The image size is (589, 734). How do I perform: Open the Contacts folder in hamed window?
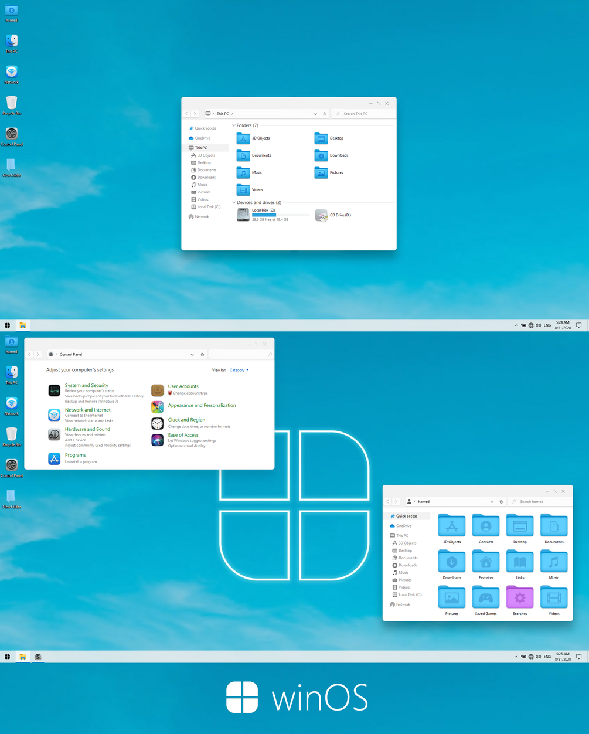[x=486, y=526]
